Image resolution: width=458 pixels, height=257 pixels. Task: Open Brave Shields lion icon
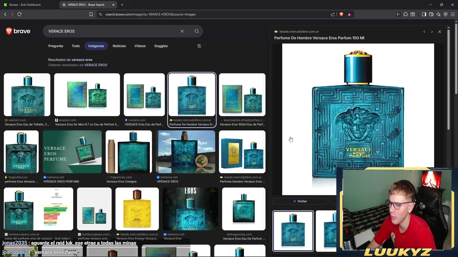click(x=341, y=14)
